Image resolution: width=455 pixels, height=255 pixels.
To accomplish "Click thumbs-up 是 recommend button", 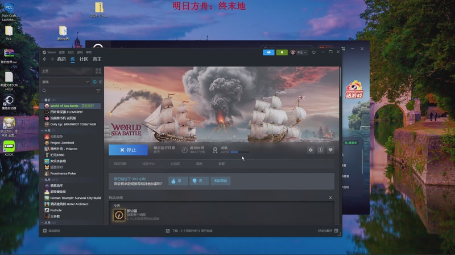I will 178,181.
